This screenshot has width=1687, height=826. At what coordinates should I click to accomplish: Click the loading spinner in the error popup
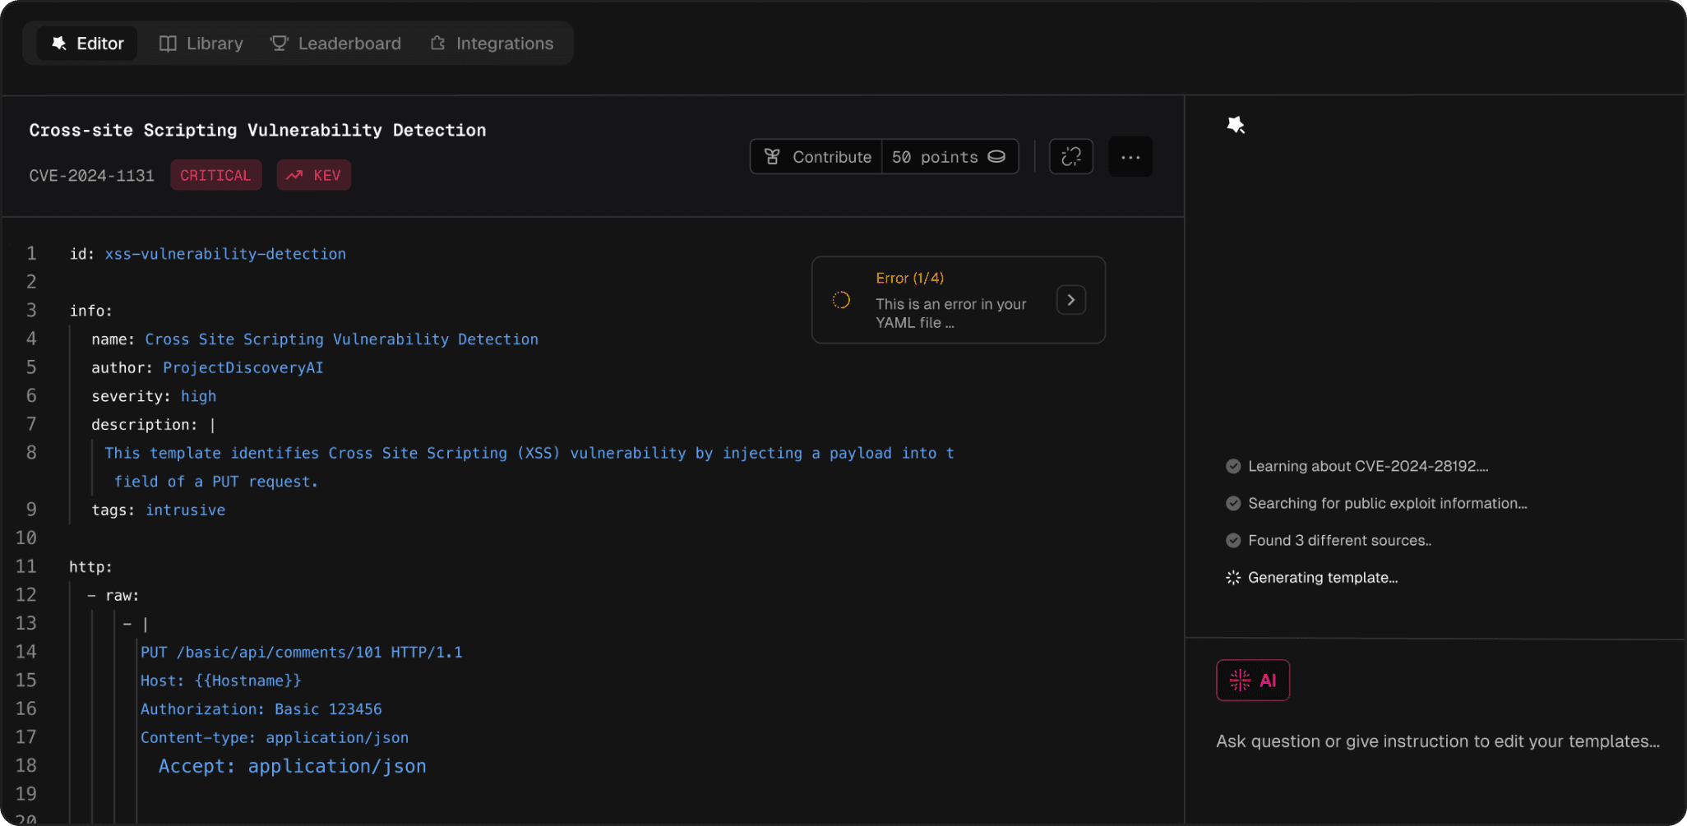842,299
